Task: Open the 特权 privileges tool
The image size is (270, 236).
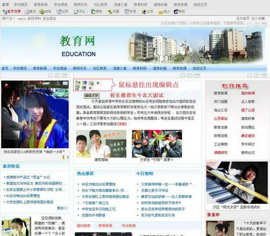Action: coord(179,11)
